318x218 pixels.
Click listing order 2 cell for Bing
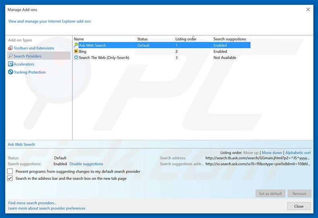coord(176,51)
